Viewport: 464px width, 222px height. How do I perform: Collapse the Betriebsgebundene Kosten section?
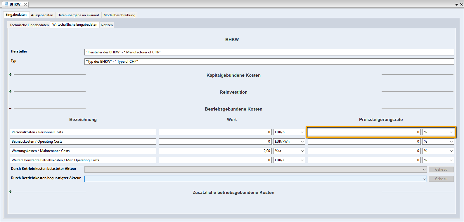[x=10, y=108]
